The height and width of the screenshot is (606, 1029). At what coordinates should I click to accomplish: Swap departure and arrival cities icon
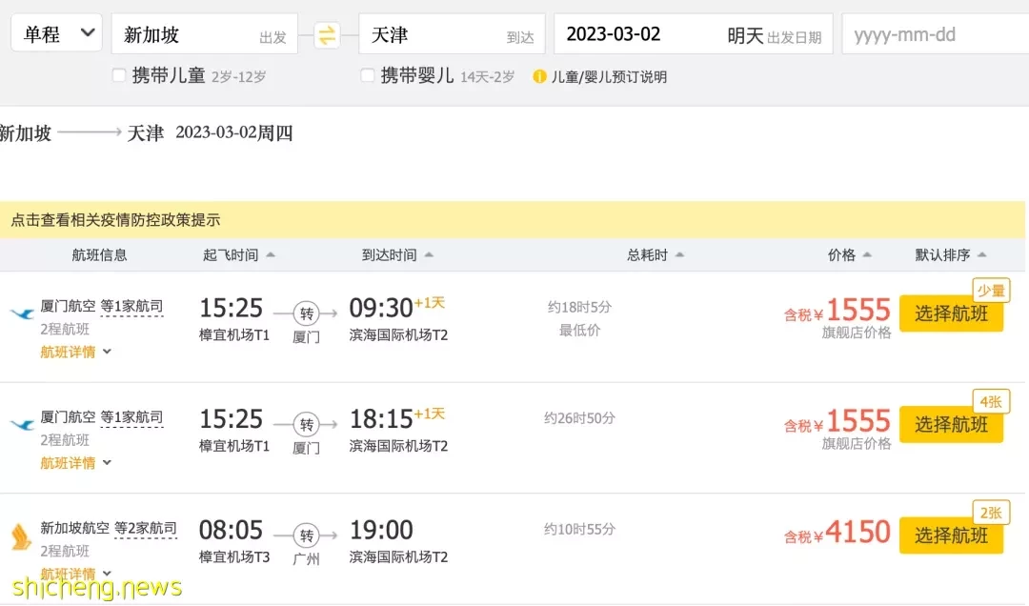[326, 35]
